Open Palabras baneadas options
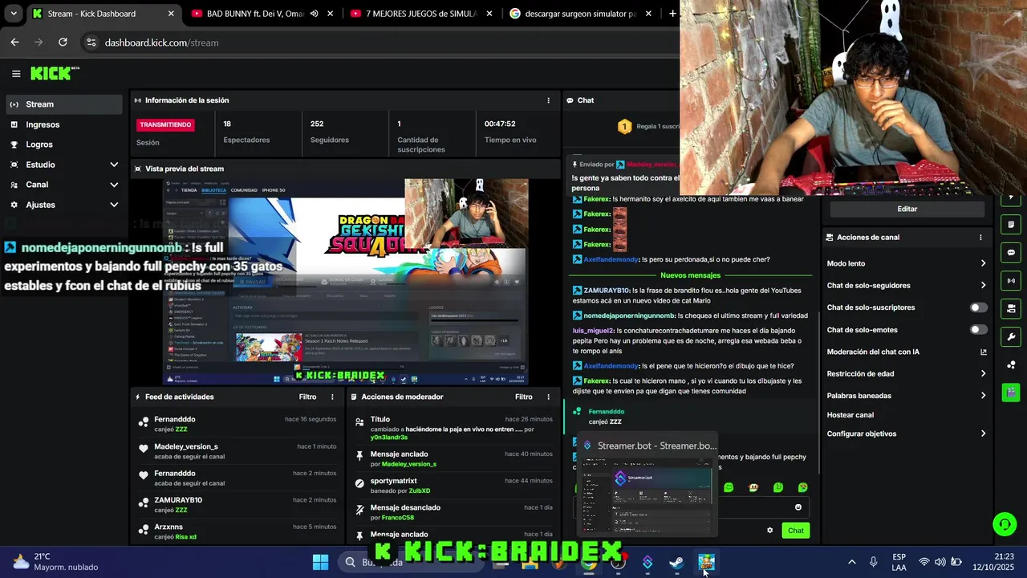Image resolution: width=1027 pixels, height=578 pixels. [x=907, y=396]
